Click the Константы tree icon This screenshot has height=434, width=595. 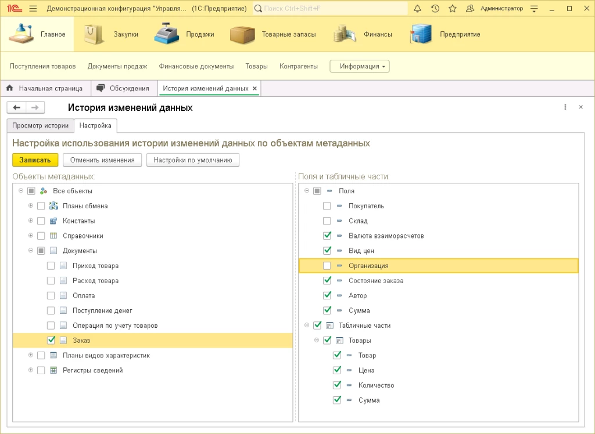pos(53,220)
